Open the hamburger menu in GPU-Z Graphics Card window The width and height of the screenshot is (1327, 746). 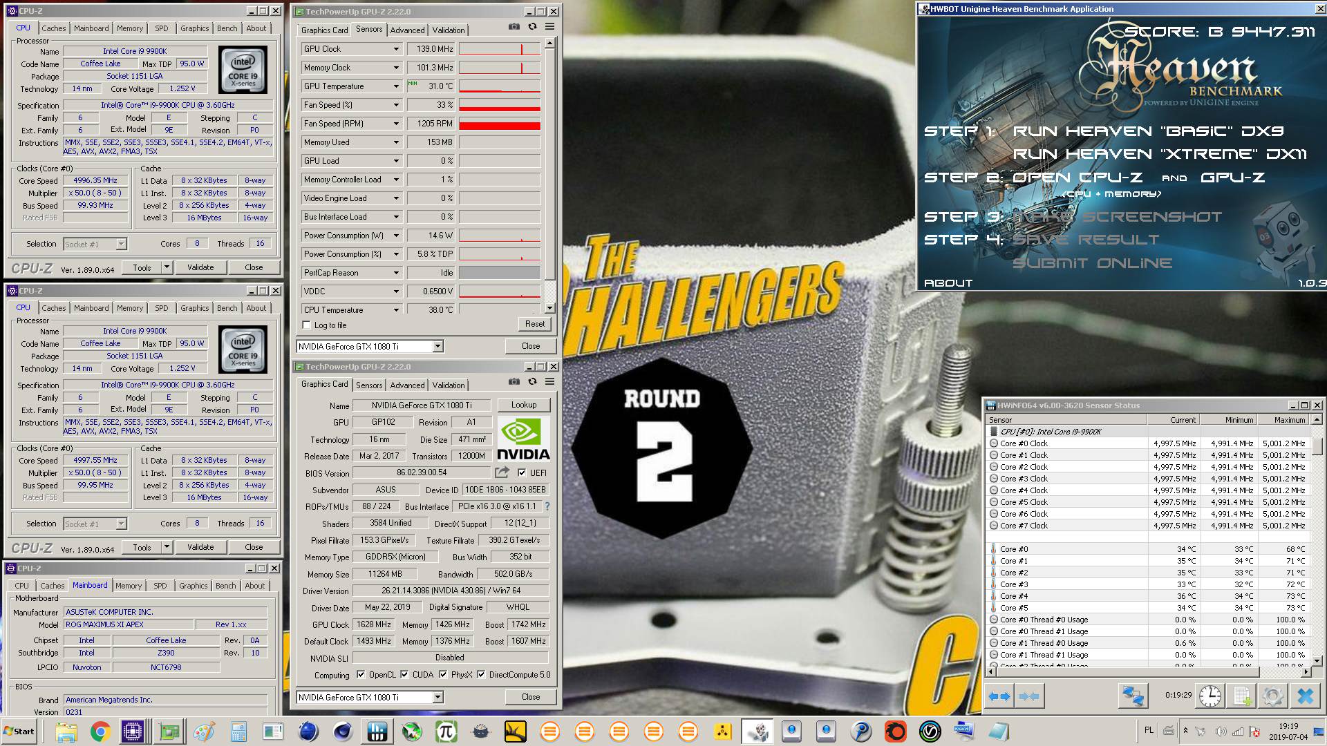tap(550, 381)
